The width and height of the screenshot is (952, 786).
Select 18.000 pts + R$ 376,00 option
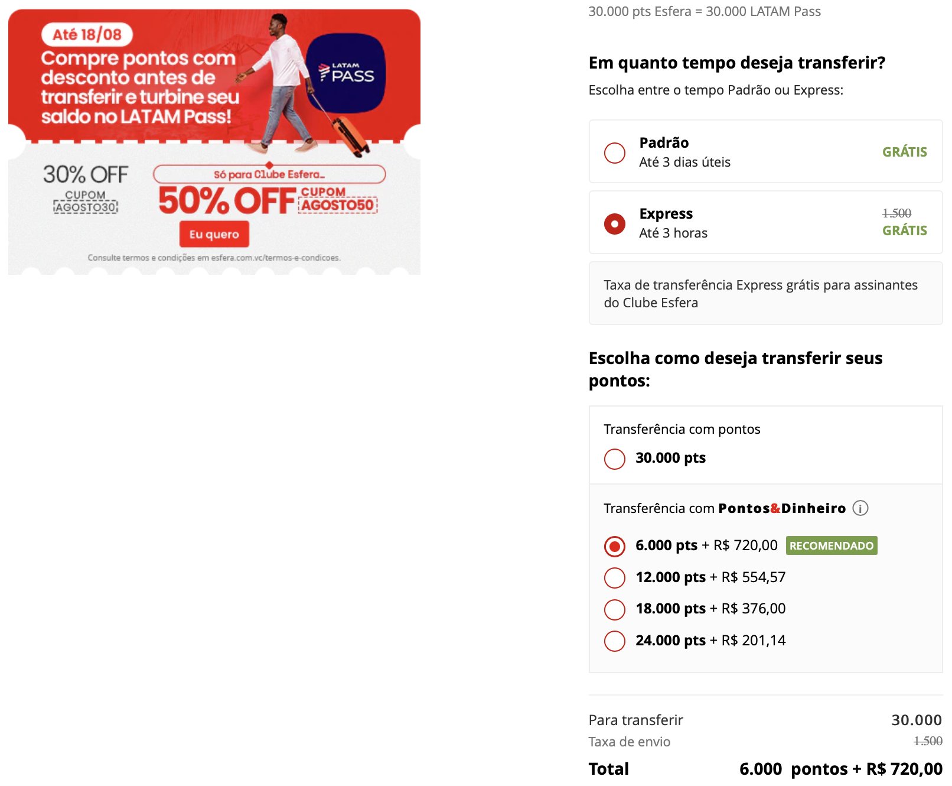[615, 609]
